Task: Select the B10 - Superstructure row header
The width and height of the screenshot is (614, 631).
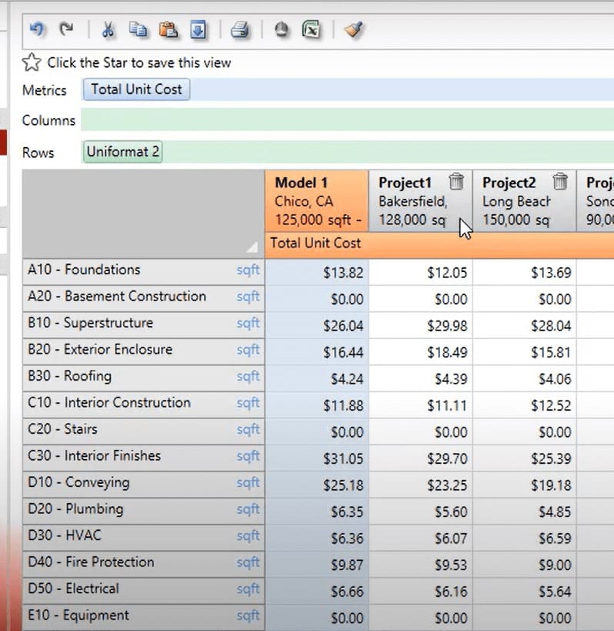Action: [x=90, y=323]
